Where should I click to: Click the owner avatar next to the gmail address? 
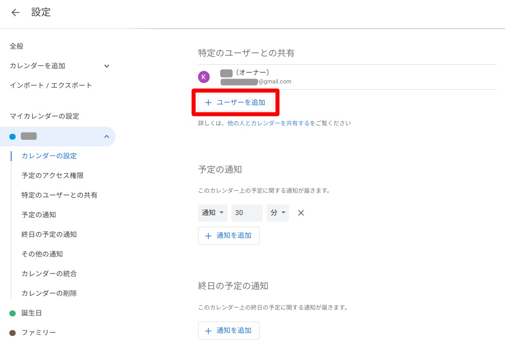204,77
